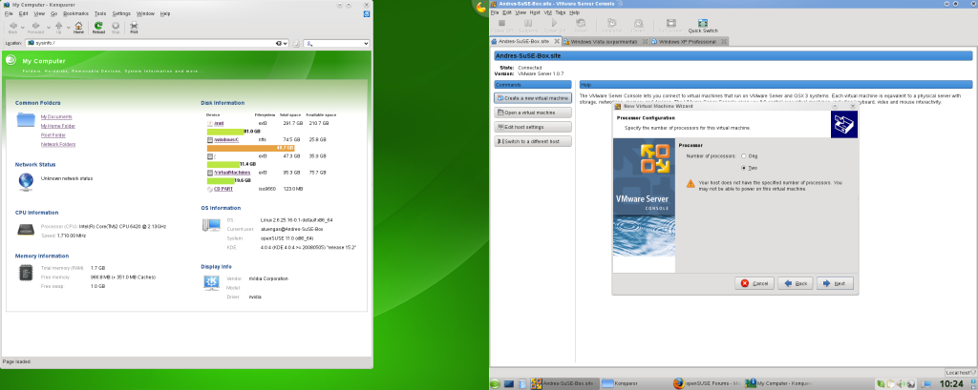Click Back in New Virtual Machine Wizard
The width and height of the screenshot is (978, 390).
(796, 283)
